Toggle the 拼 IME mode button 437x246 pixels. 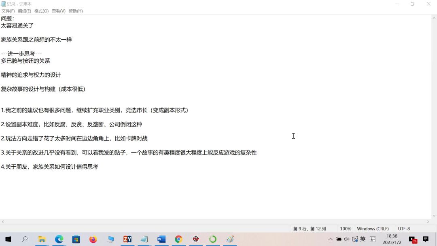click(x=373, y=239)
